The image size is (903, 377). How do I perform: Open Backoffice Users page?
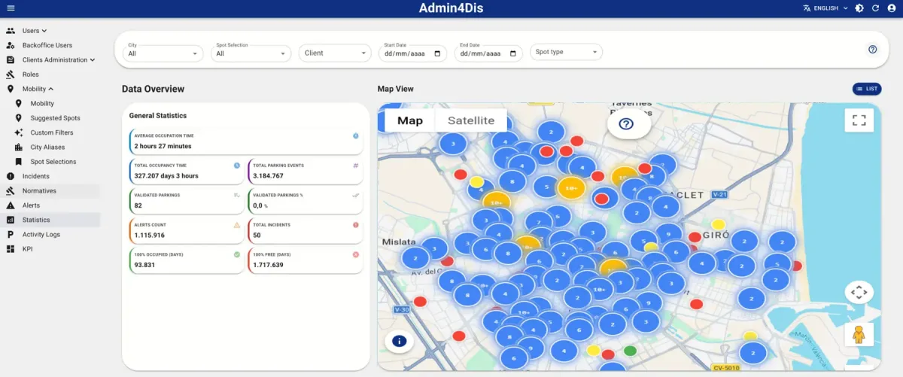click(47, 45)
